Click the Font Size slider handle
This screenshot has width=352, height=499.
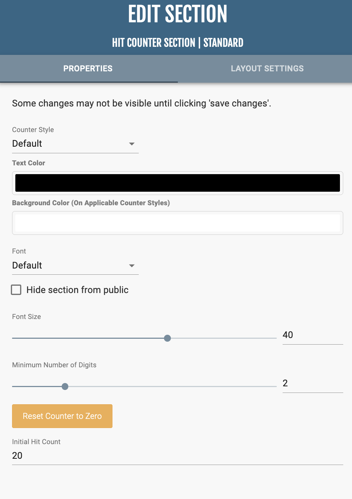167,338
